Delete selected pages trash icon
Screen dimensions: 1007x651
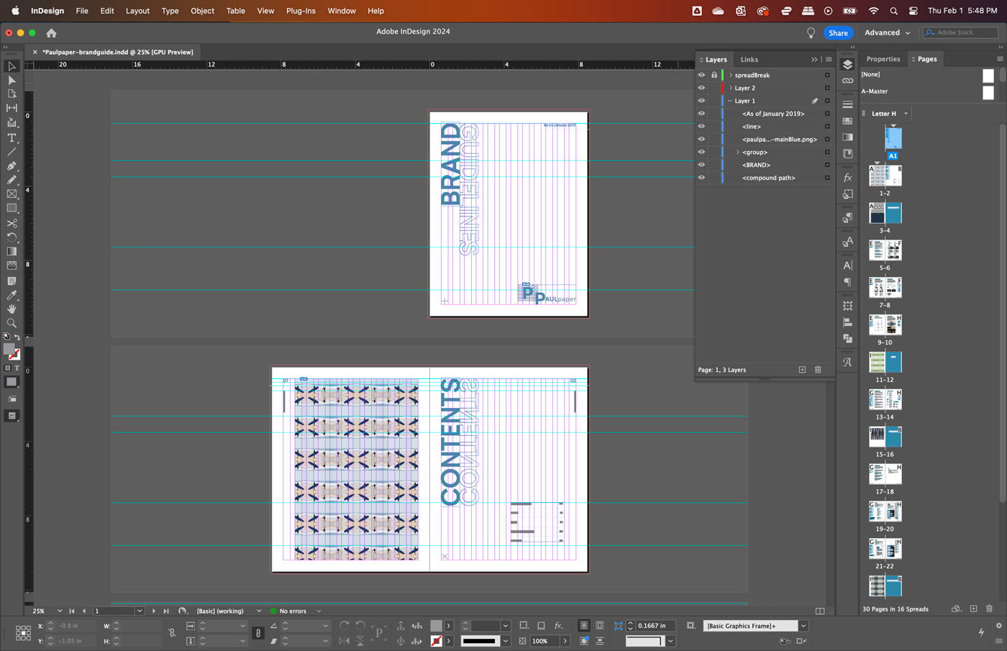point(989,609)
